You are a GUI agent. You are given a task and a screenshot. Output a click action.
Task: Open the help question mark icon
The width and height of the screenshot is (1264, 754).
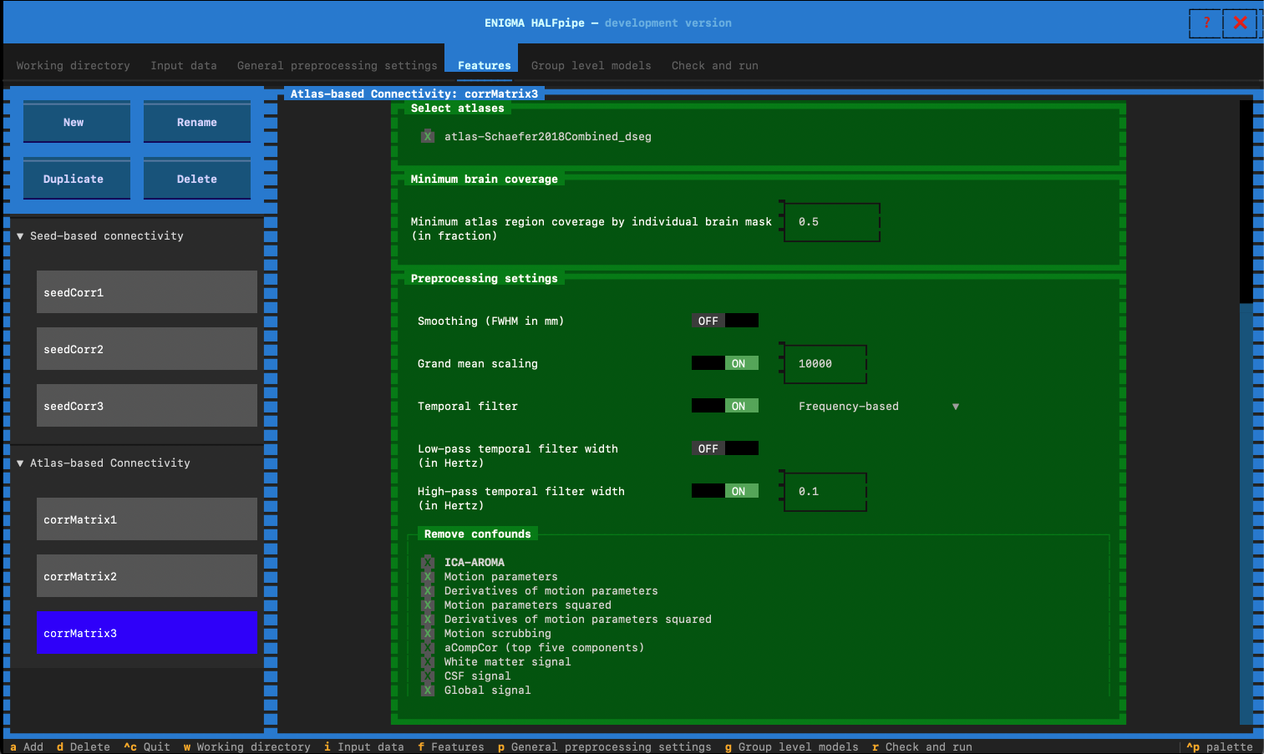(x=1206, y=23)
